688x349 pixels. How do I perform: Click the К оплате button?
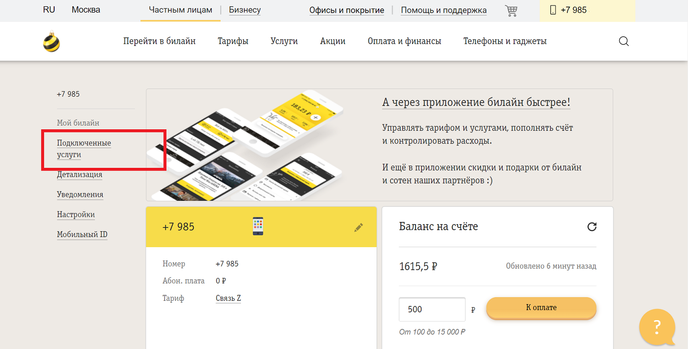(541, 308)
